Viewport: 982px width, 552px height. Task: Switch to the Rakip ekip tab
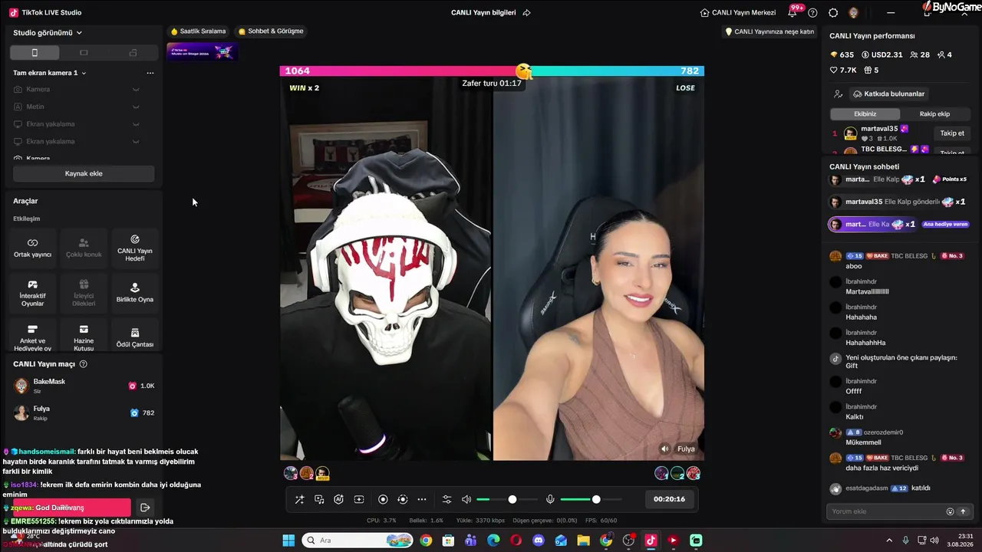coord(934,114)
